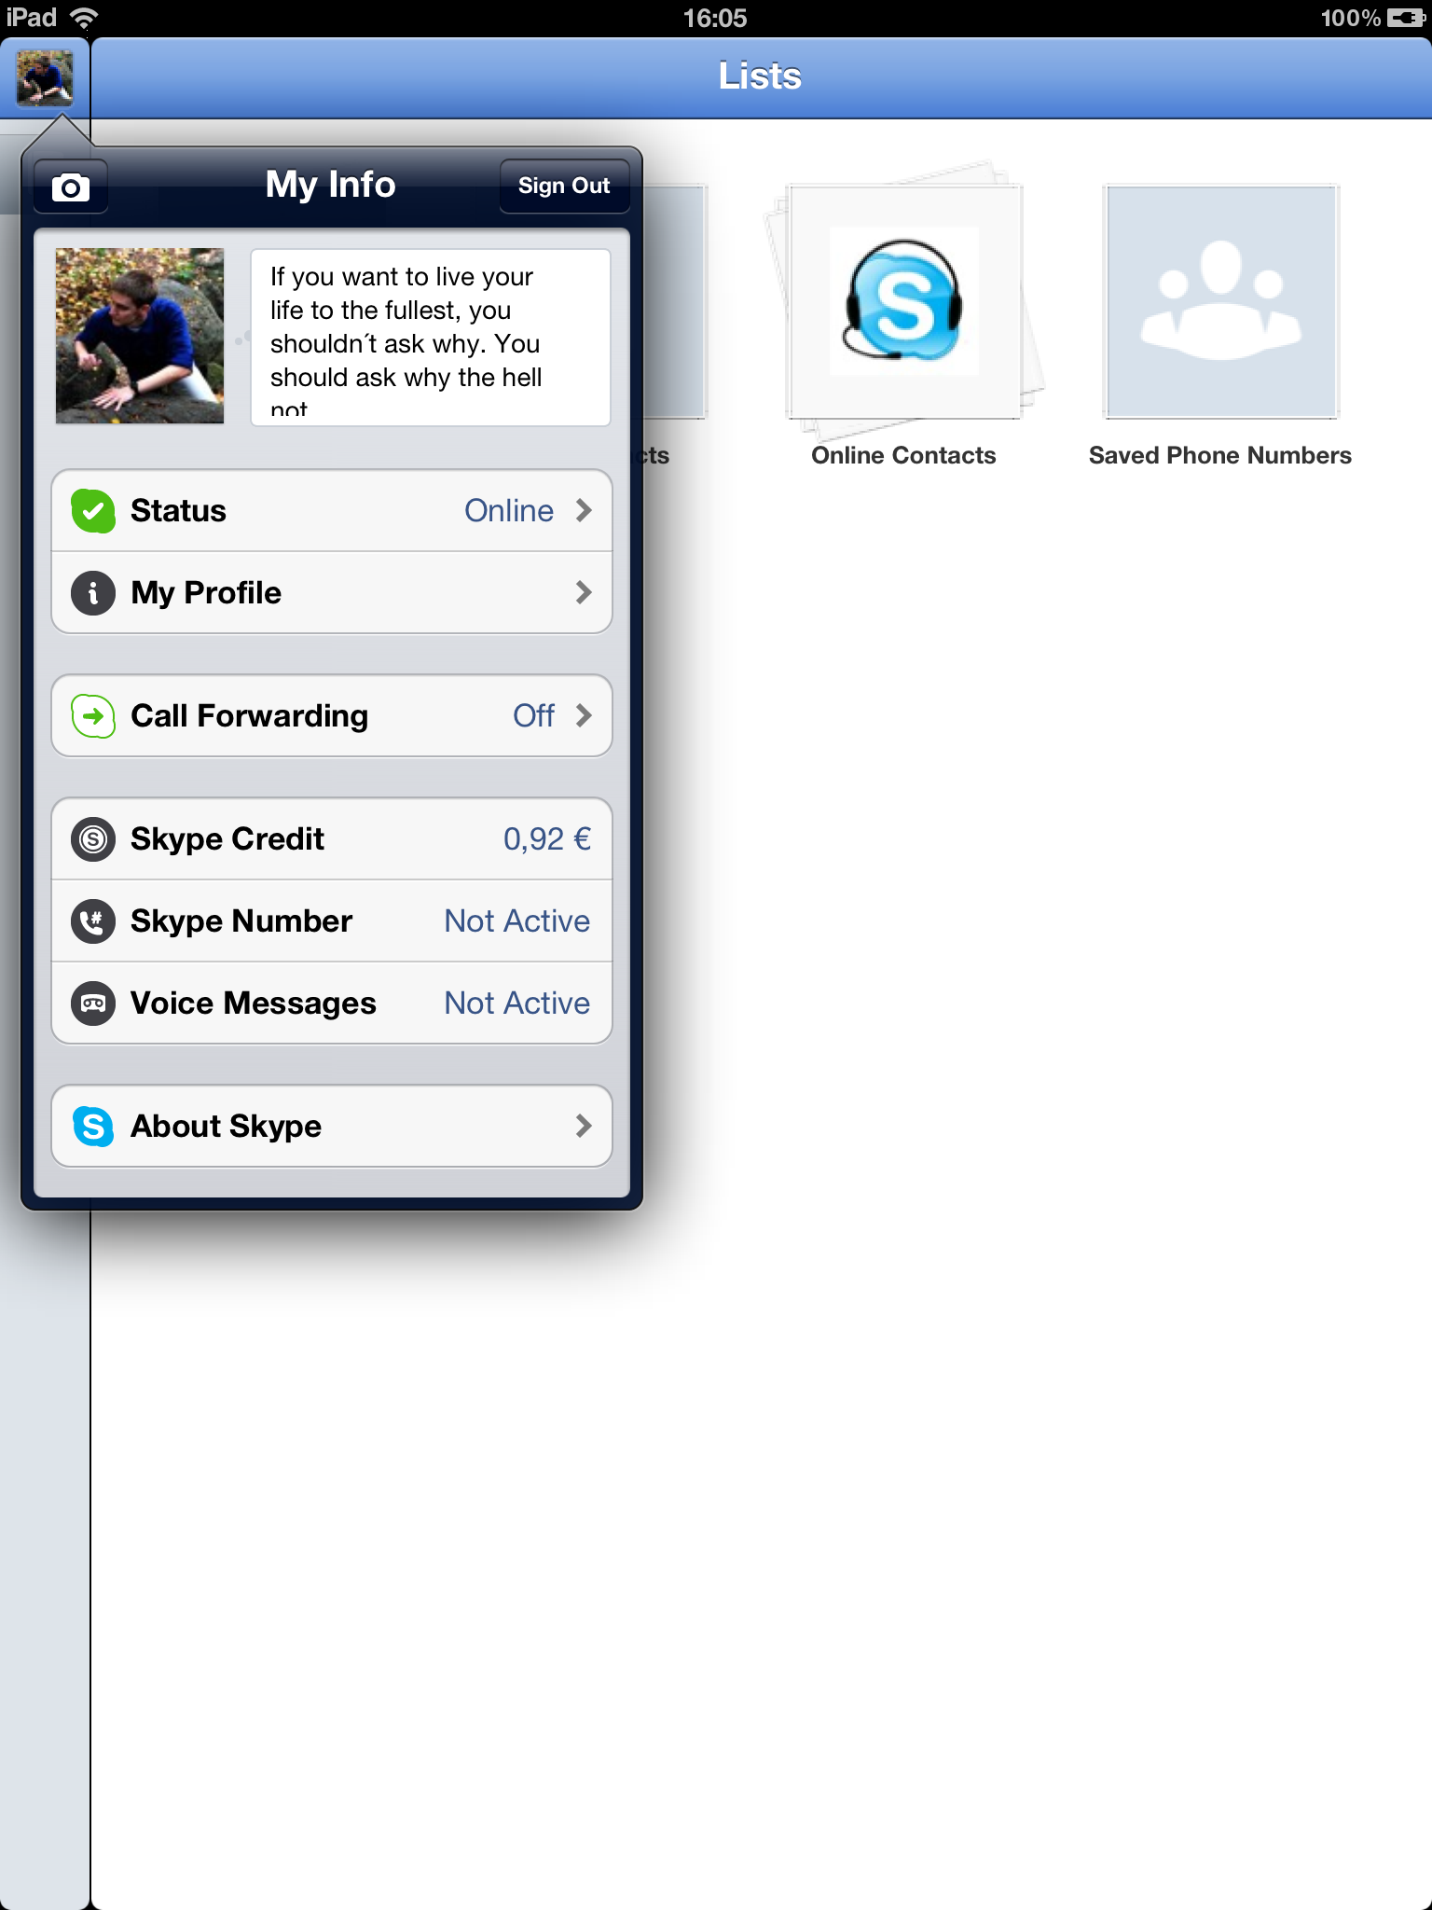
Task: Click the Skype Credit coin icon
Action: pos(93,839)
